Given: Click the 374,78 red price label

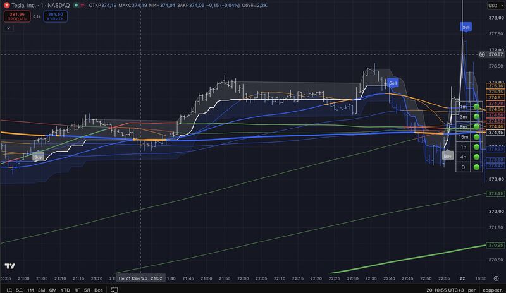Looking at the screenshot, I should [x=495, y=104].
